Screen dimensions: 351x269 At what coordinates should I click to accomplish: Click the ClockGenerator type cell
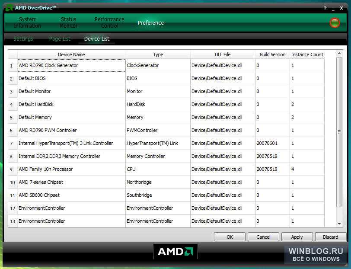(158, 65)
